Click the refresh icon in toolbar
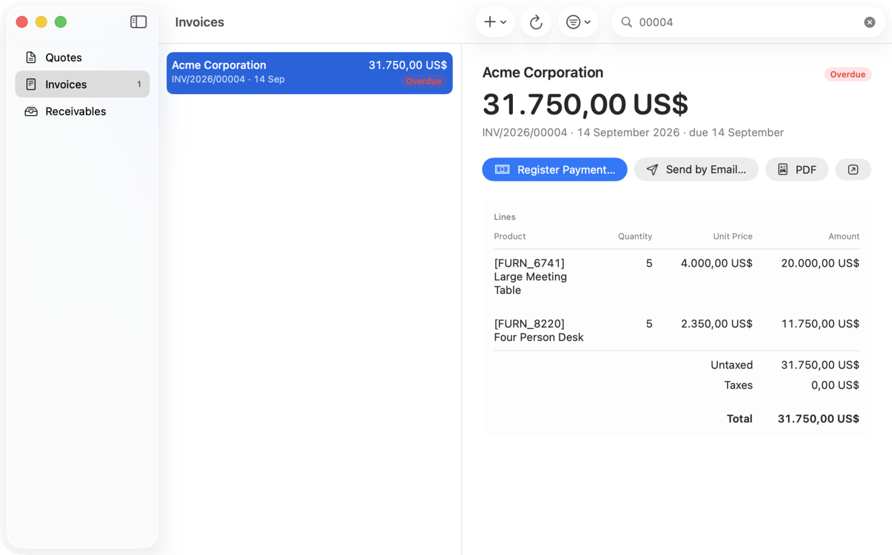 tap(536, 22)
